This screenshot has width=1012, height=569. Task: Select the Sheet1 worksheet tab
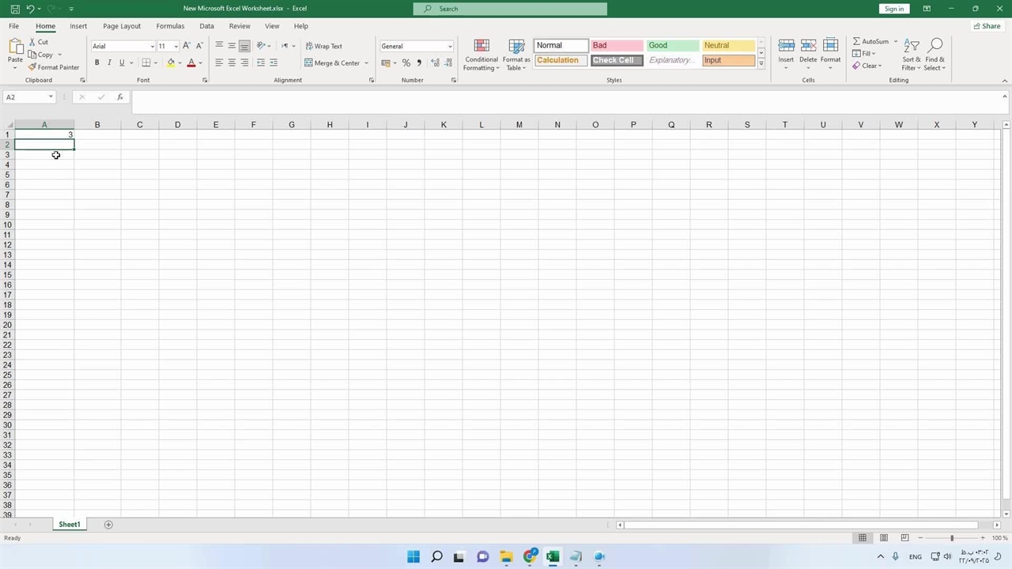pos(69,525)
